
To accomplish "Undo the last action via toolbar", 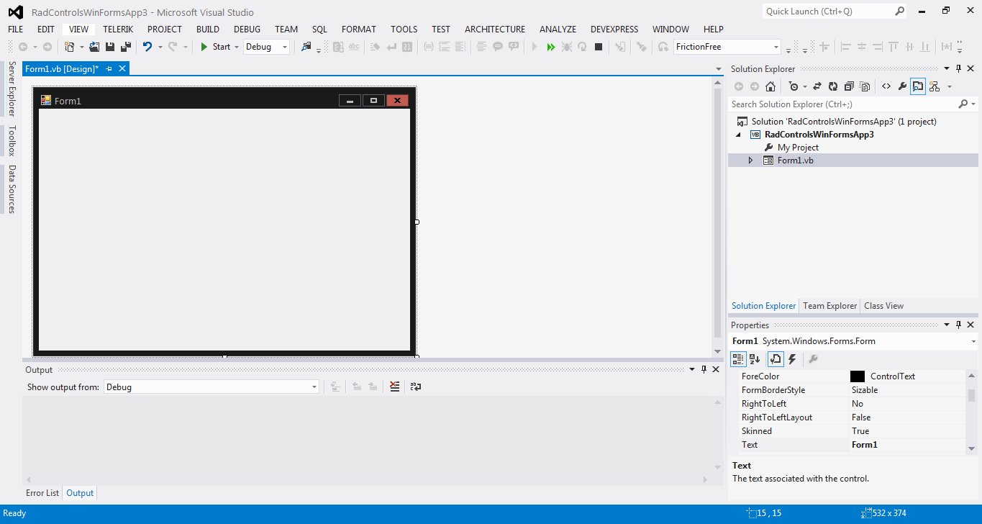I will point(147,47).
